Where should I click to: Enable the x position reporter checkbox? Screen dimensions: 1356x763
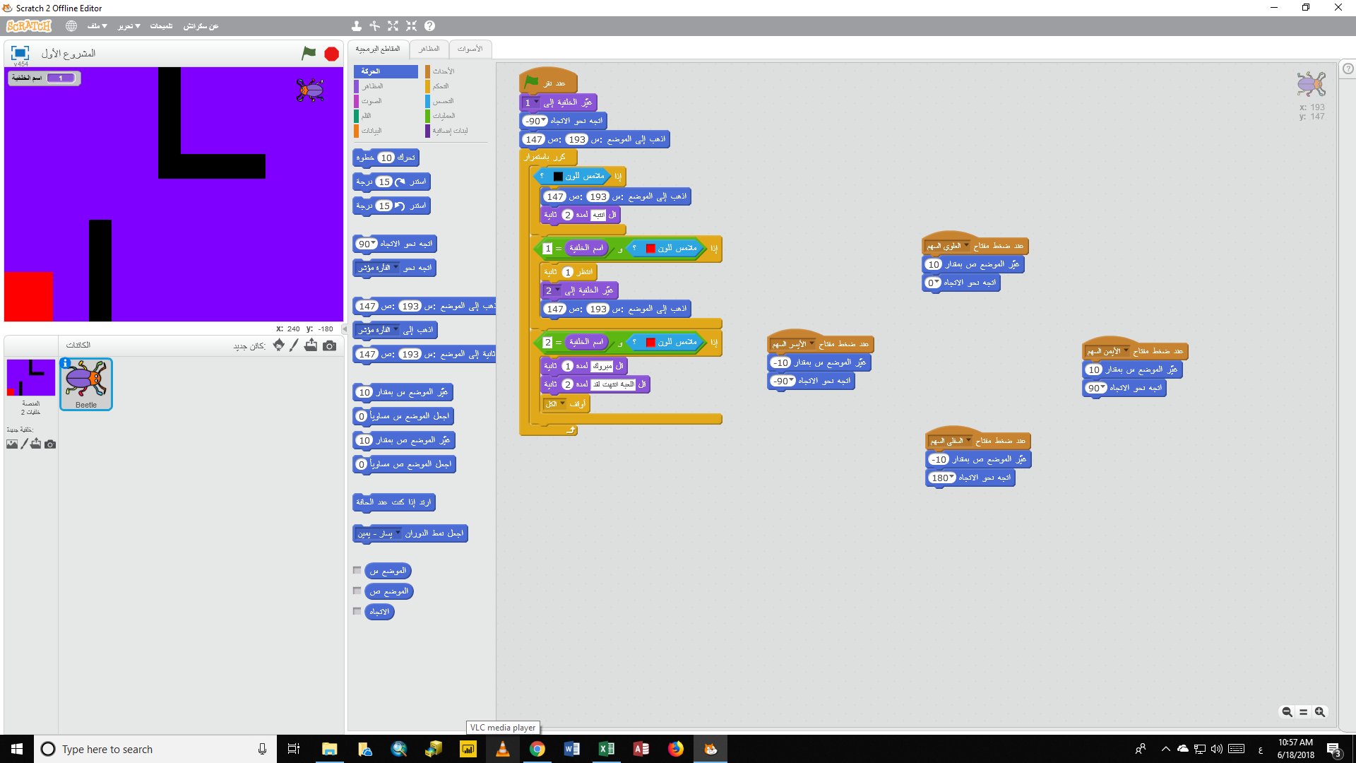point(357,570)
